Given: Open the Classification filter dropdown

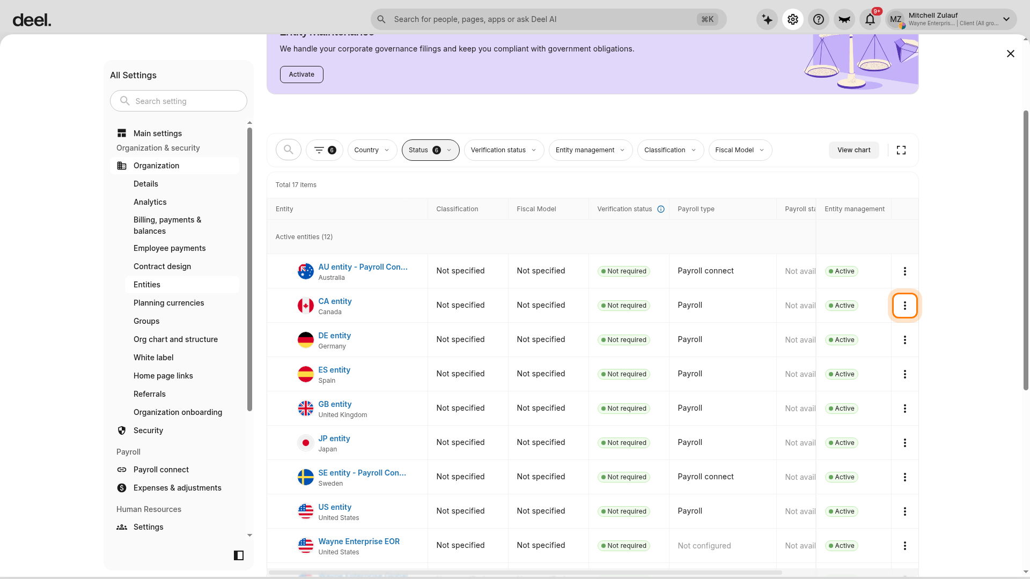Looking at the screenshot, I should tap(671, 150).
